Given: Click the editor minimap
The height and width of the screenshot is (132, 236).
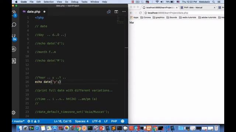Looking at the screenshot, I should [121, 19].
